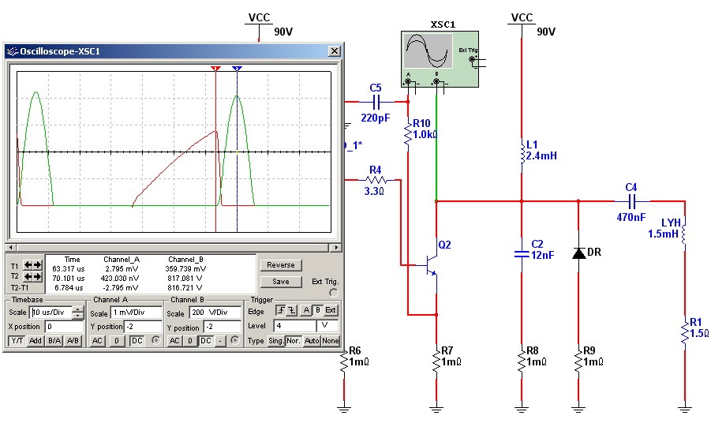The height and width of the screenshot is (423, 711).
Task: Switch the timebase mode to B/A
Action: (53, 341)
